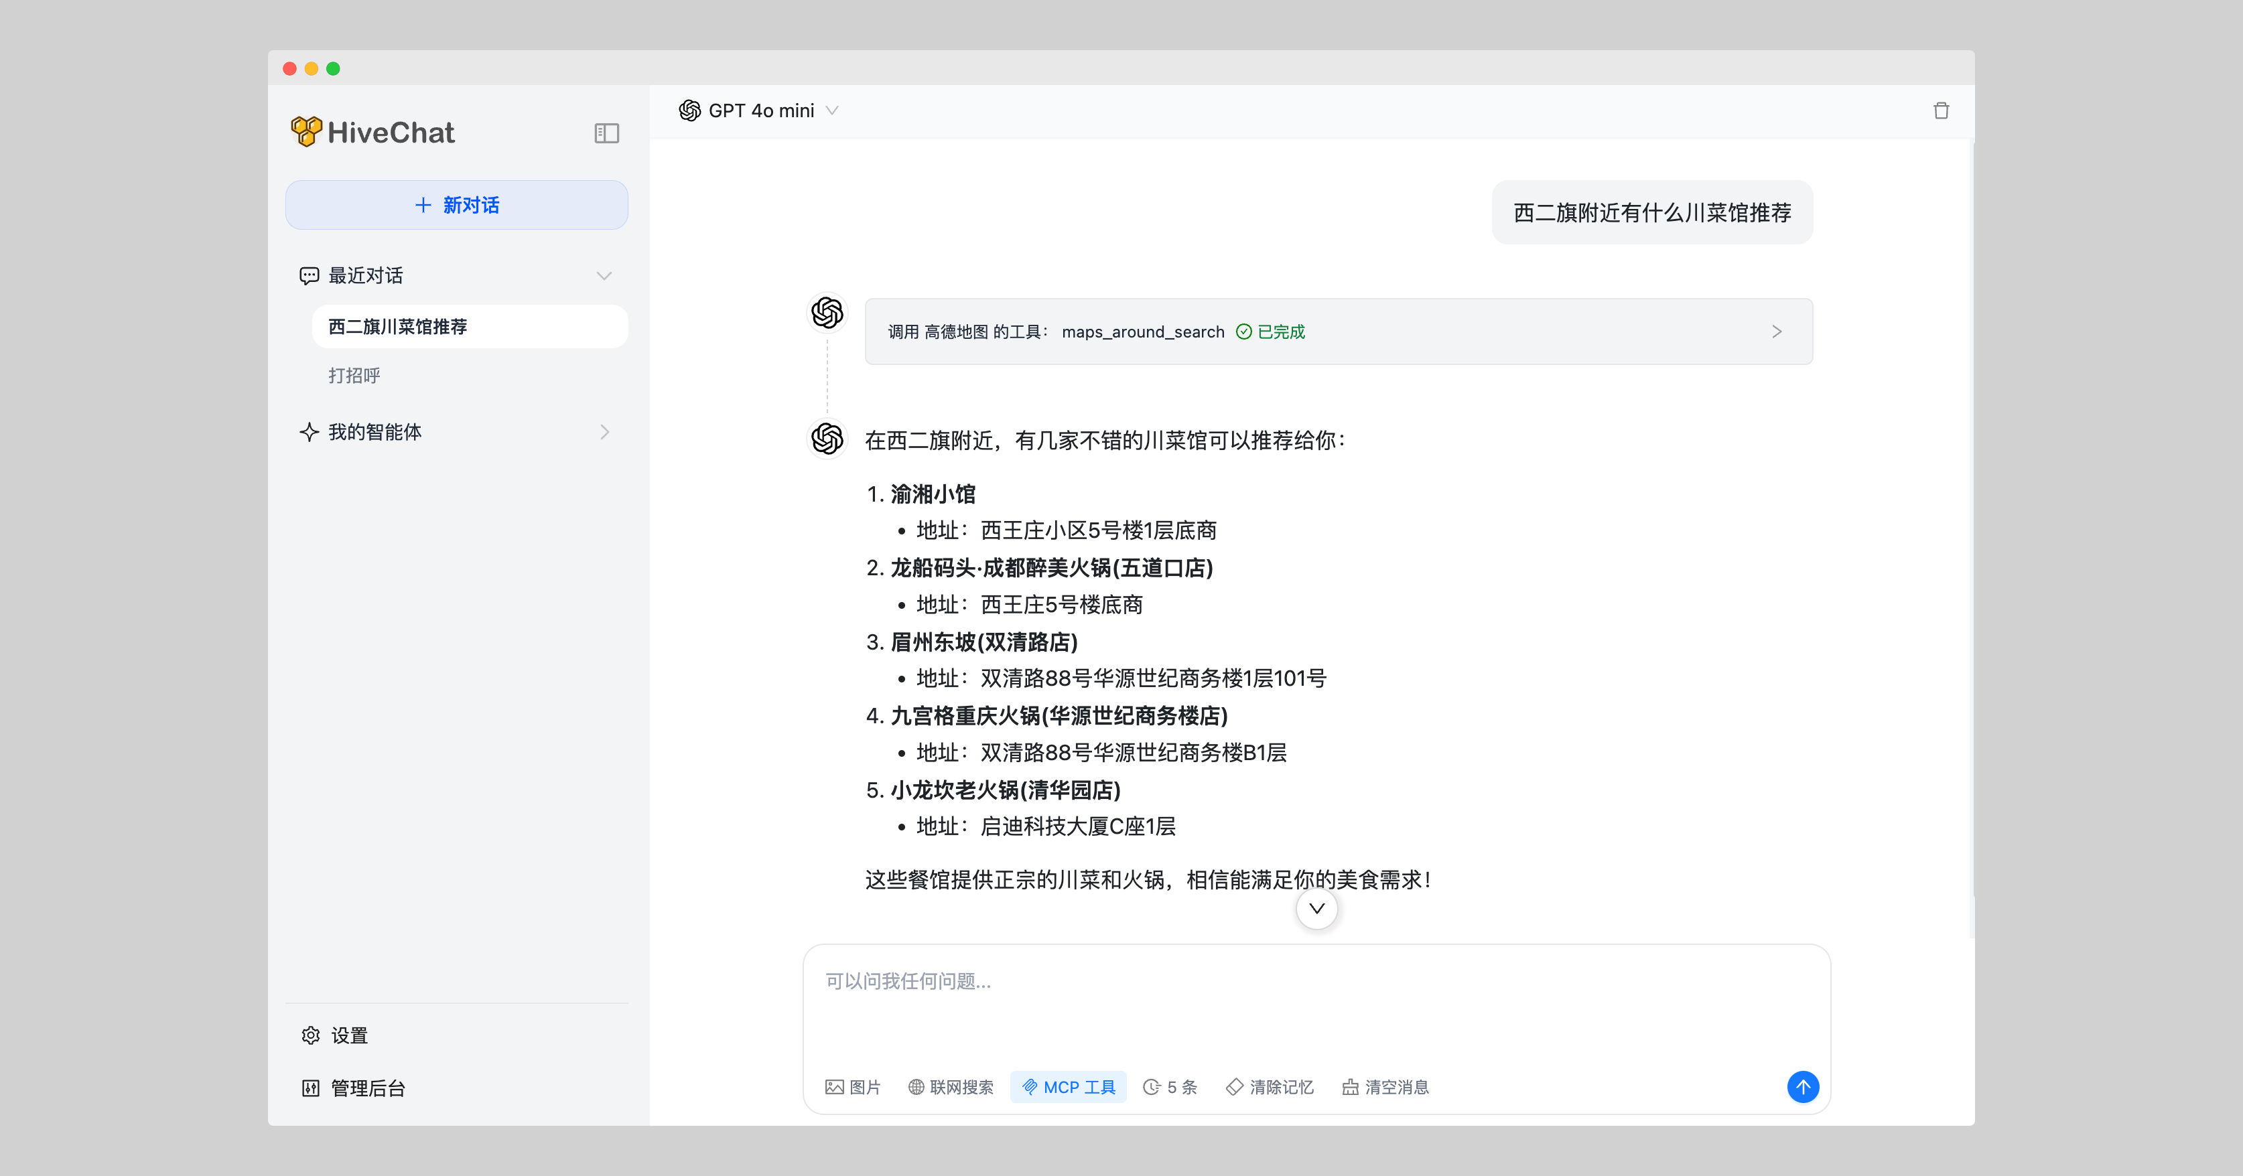
Task: Toggle 联网搜索 web search
Action: [x=951, y=1087]
